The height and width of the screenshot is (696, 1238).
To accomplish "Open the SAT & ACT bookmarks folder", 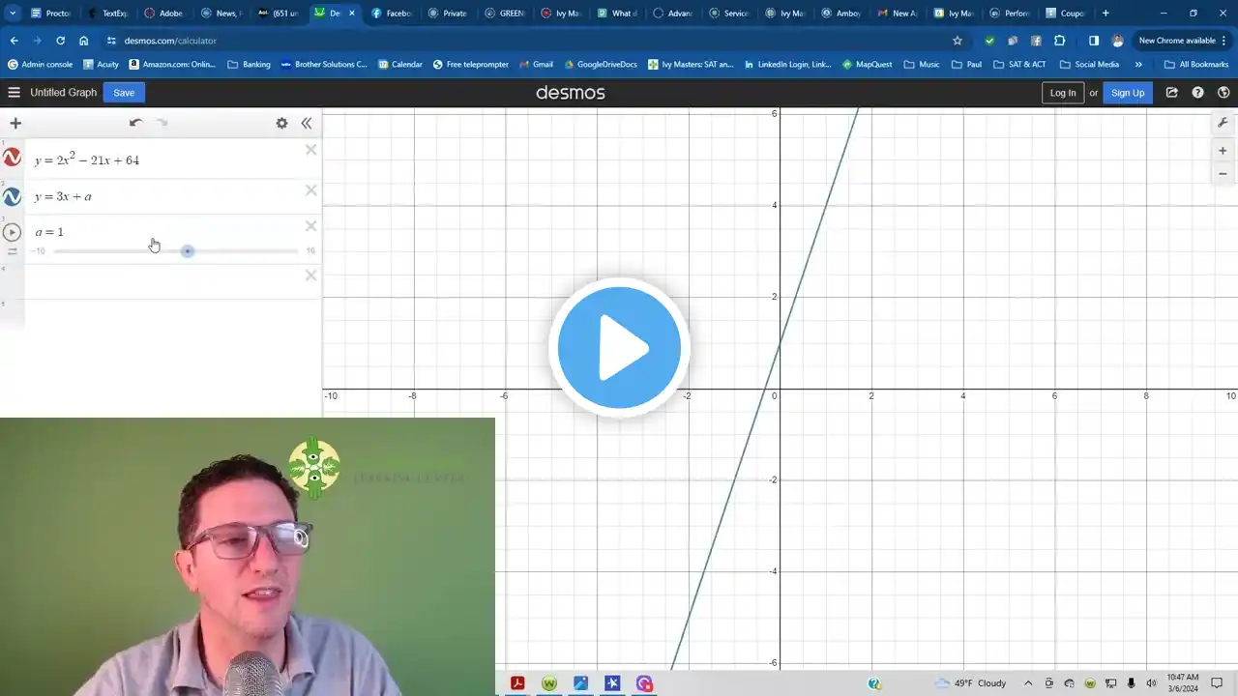I will (x=1019, y=65).
